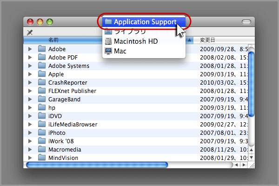Select the Apple folder name
This screenshot has height=186, width=279.
[x=56, y=74]
